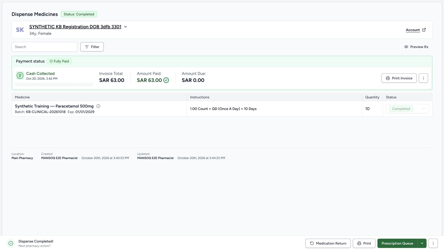
Task: Open bottom bar more options menu
Action: tap(433, 243)
